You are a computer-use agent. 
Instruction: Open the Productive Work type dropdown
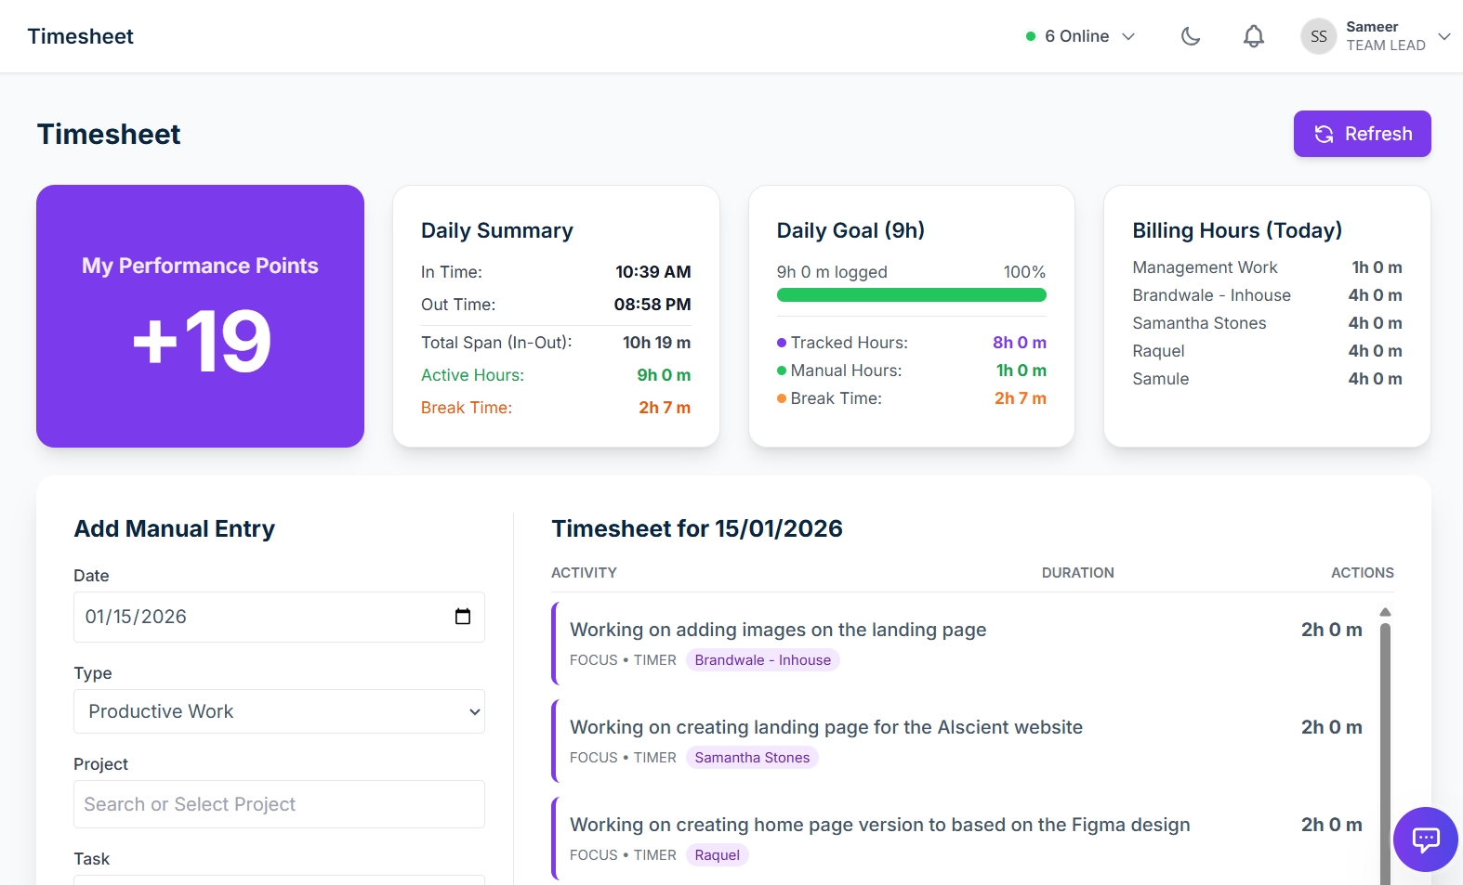tap(279, 711)
